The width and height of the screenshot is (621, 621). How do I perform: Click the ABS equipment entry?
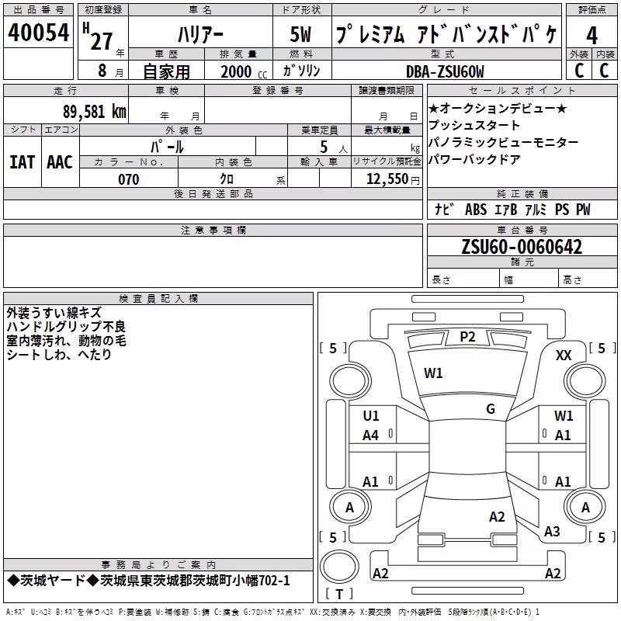(x=476, y=209)
